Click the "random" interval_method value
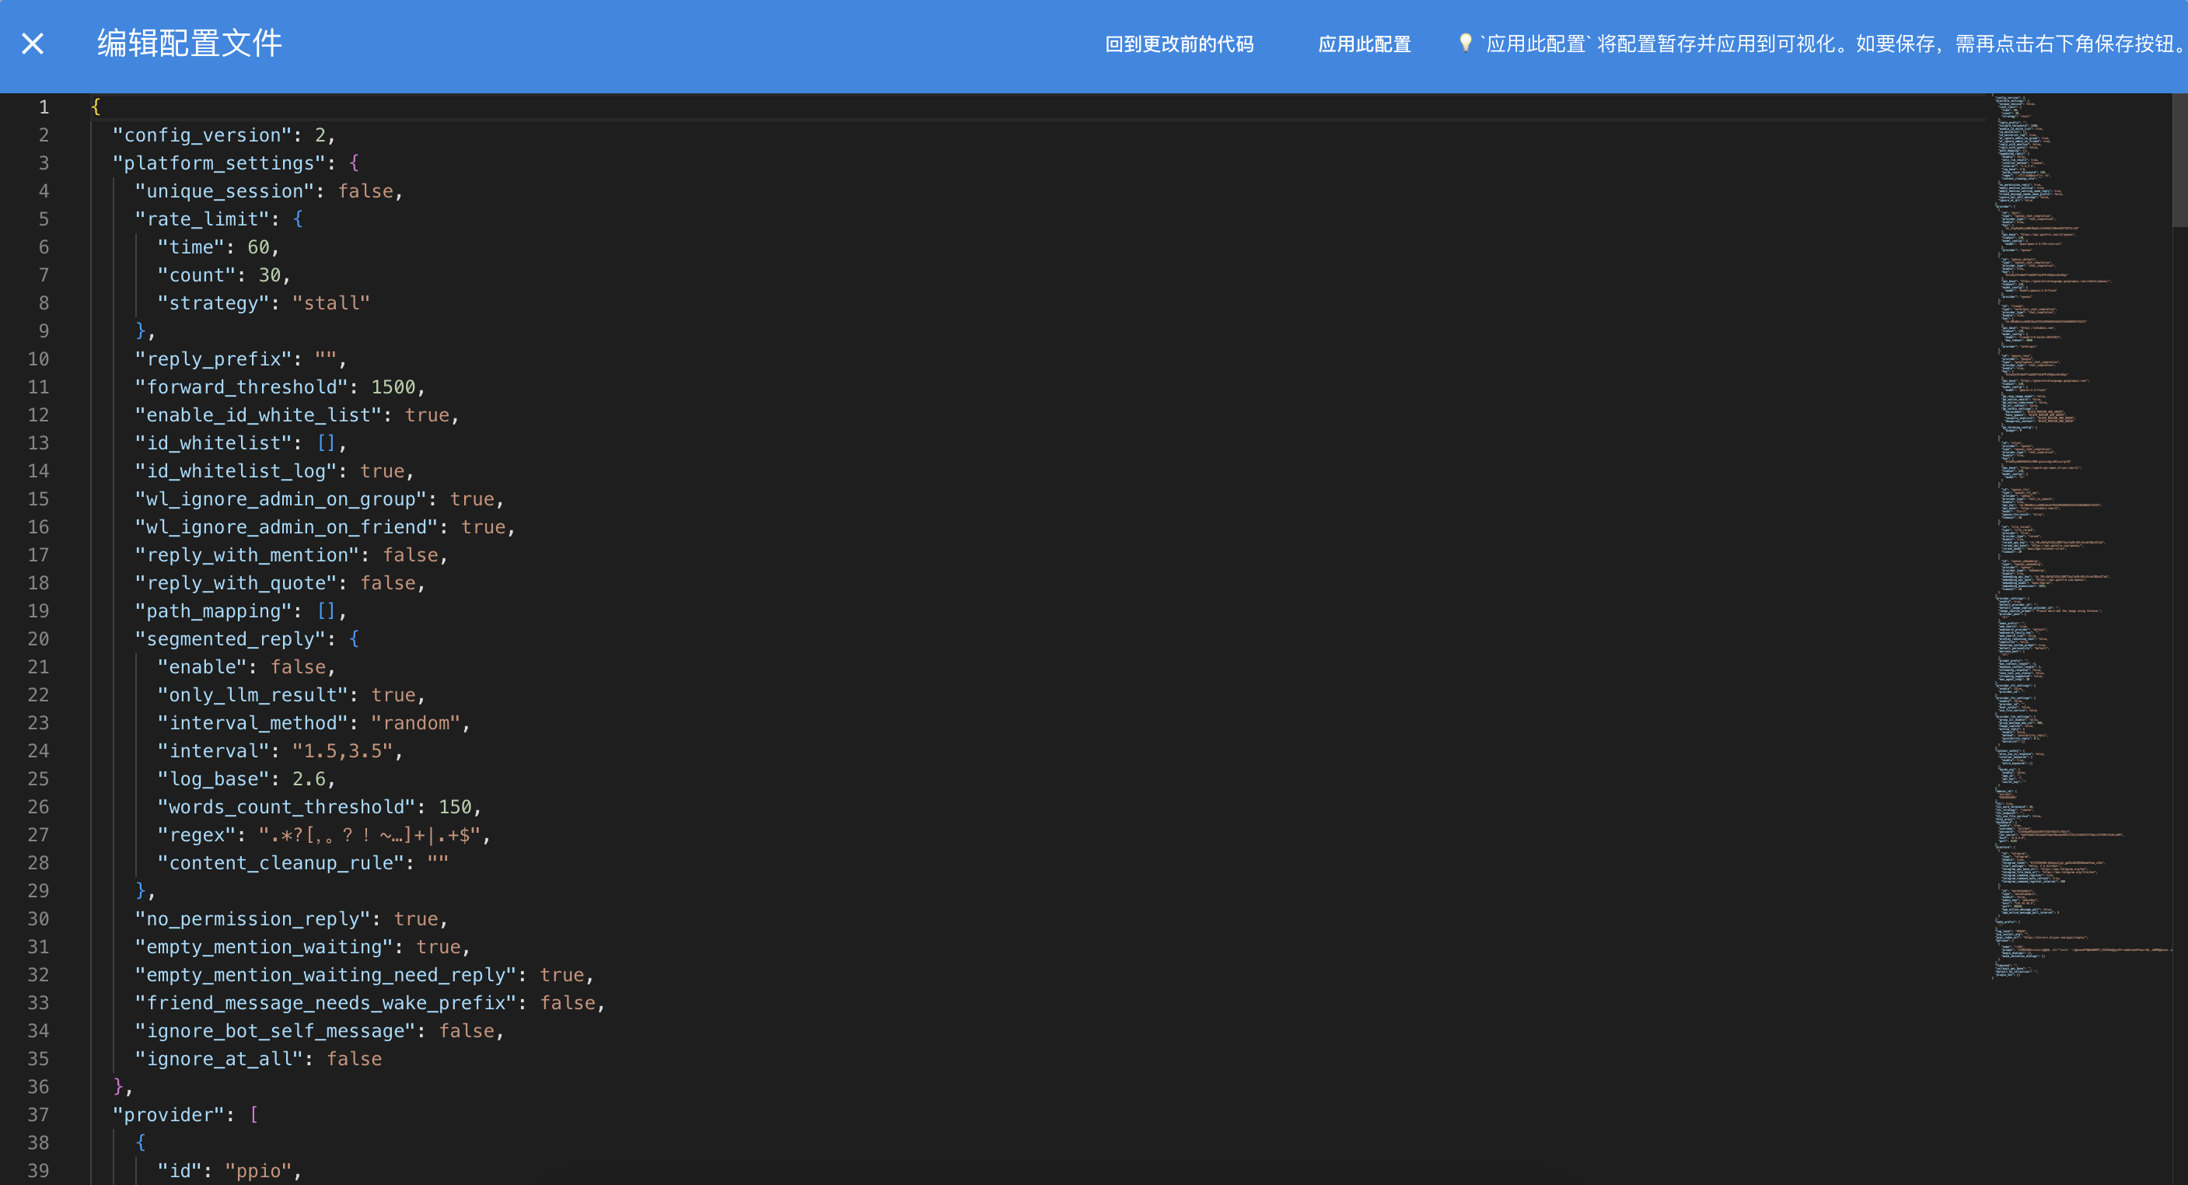This screenshot has height=1185, width=2188. (415, 723)
